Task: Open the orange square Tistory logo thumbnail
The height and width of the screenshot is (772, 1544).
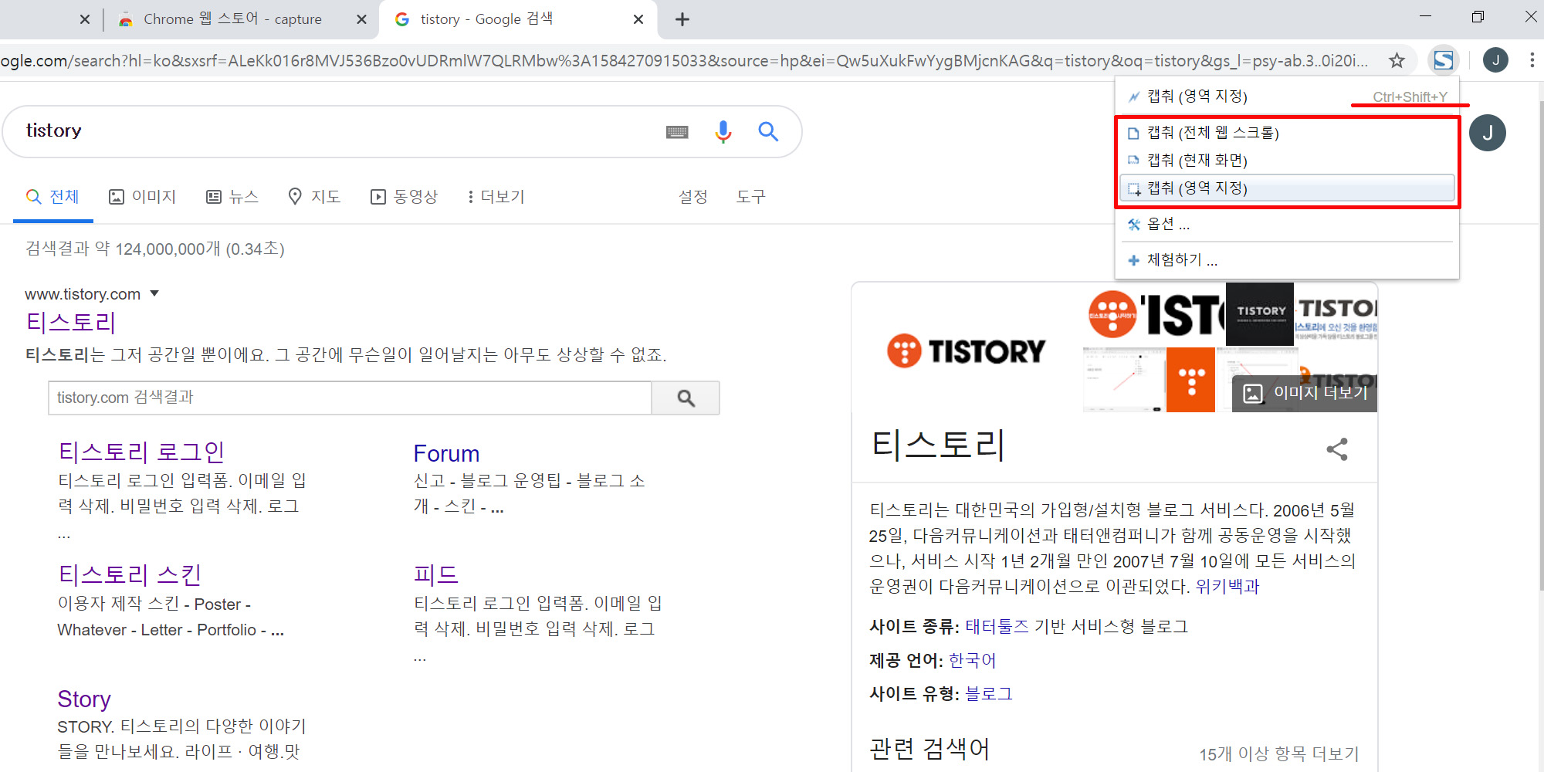Action: (x=1190, y=380)
